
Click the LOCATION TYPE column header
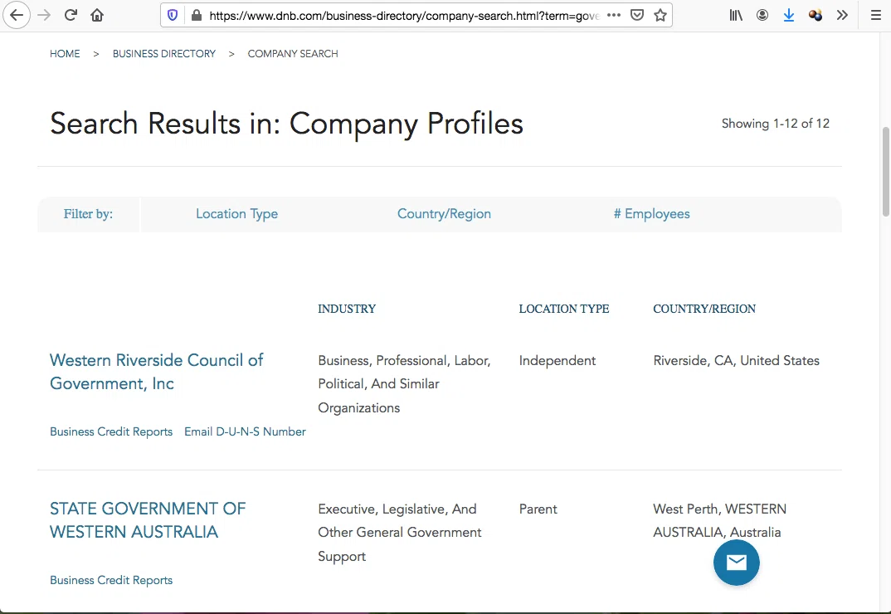pyautogui.click(x=563, y=309)
